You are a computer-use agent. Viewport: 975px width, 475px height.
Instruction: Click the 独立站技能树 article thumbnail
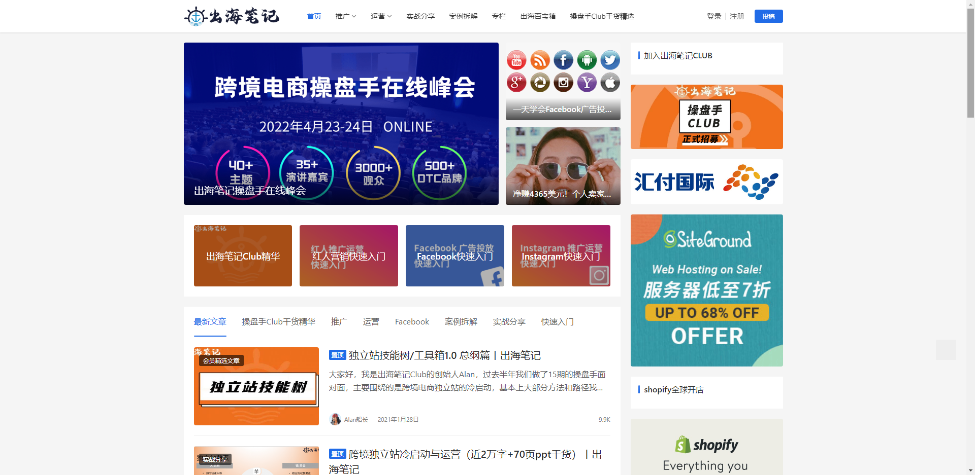[x=256, y=386]
